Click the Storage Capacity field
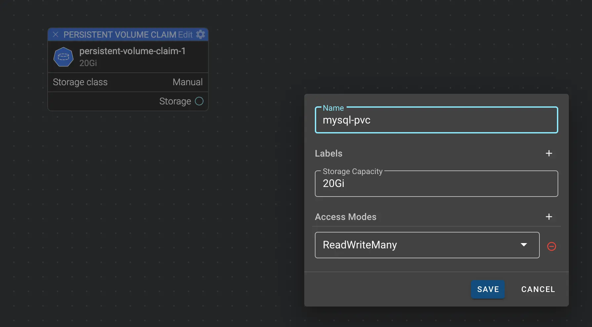 [x=436, y=184]
